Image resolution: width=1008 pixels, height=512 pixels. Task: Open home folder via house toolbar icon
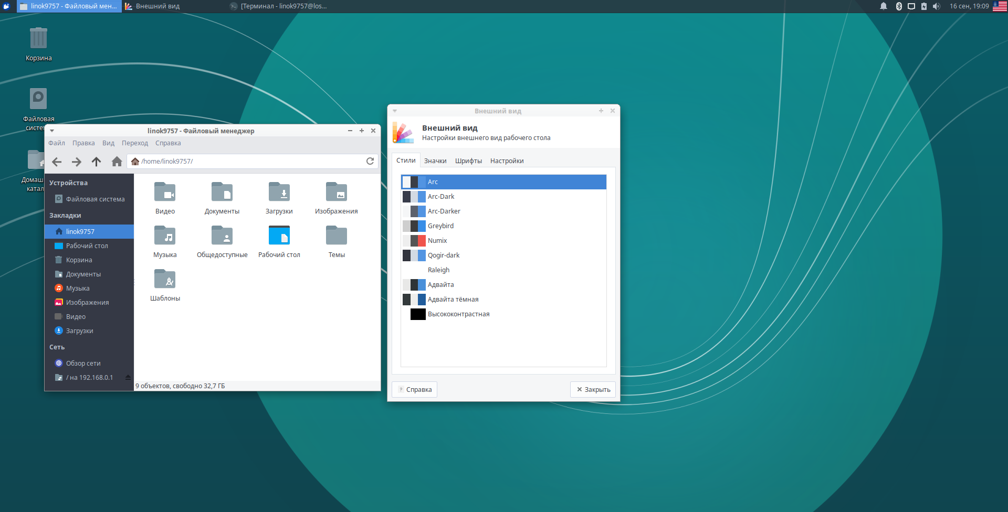pos(117,162)
